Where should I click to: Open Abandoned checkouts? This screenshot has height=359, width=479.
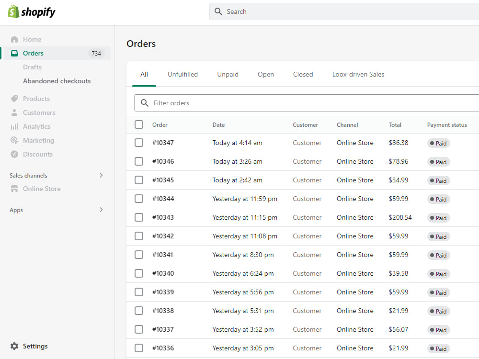click(x=57, y=81)
